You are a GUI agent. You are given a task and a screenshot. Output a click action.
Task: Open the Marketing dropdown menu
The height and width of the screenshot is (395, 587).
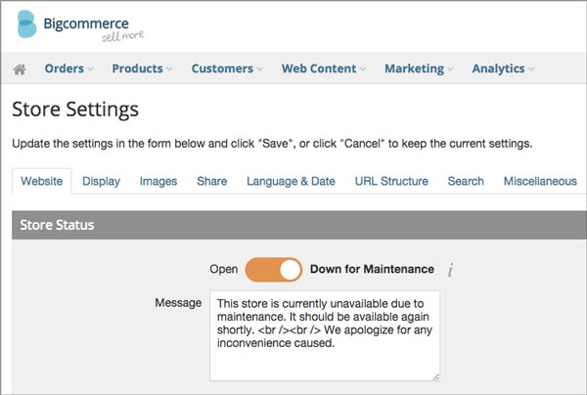tap(420, 69)
